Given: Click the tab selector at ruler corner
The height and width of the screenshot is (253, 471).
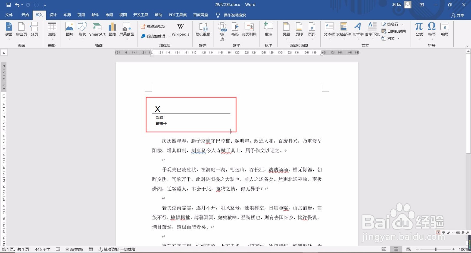Looking at the screenshot, I should [4, 53].
